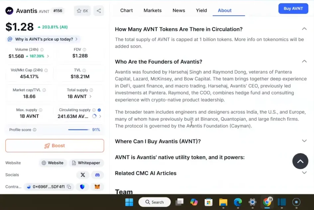Viewport: 314px width, 210px height.
Task: Click the Volume (24h) info icon
Action: pyautogui.click(x=42, y=50)
